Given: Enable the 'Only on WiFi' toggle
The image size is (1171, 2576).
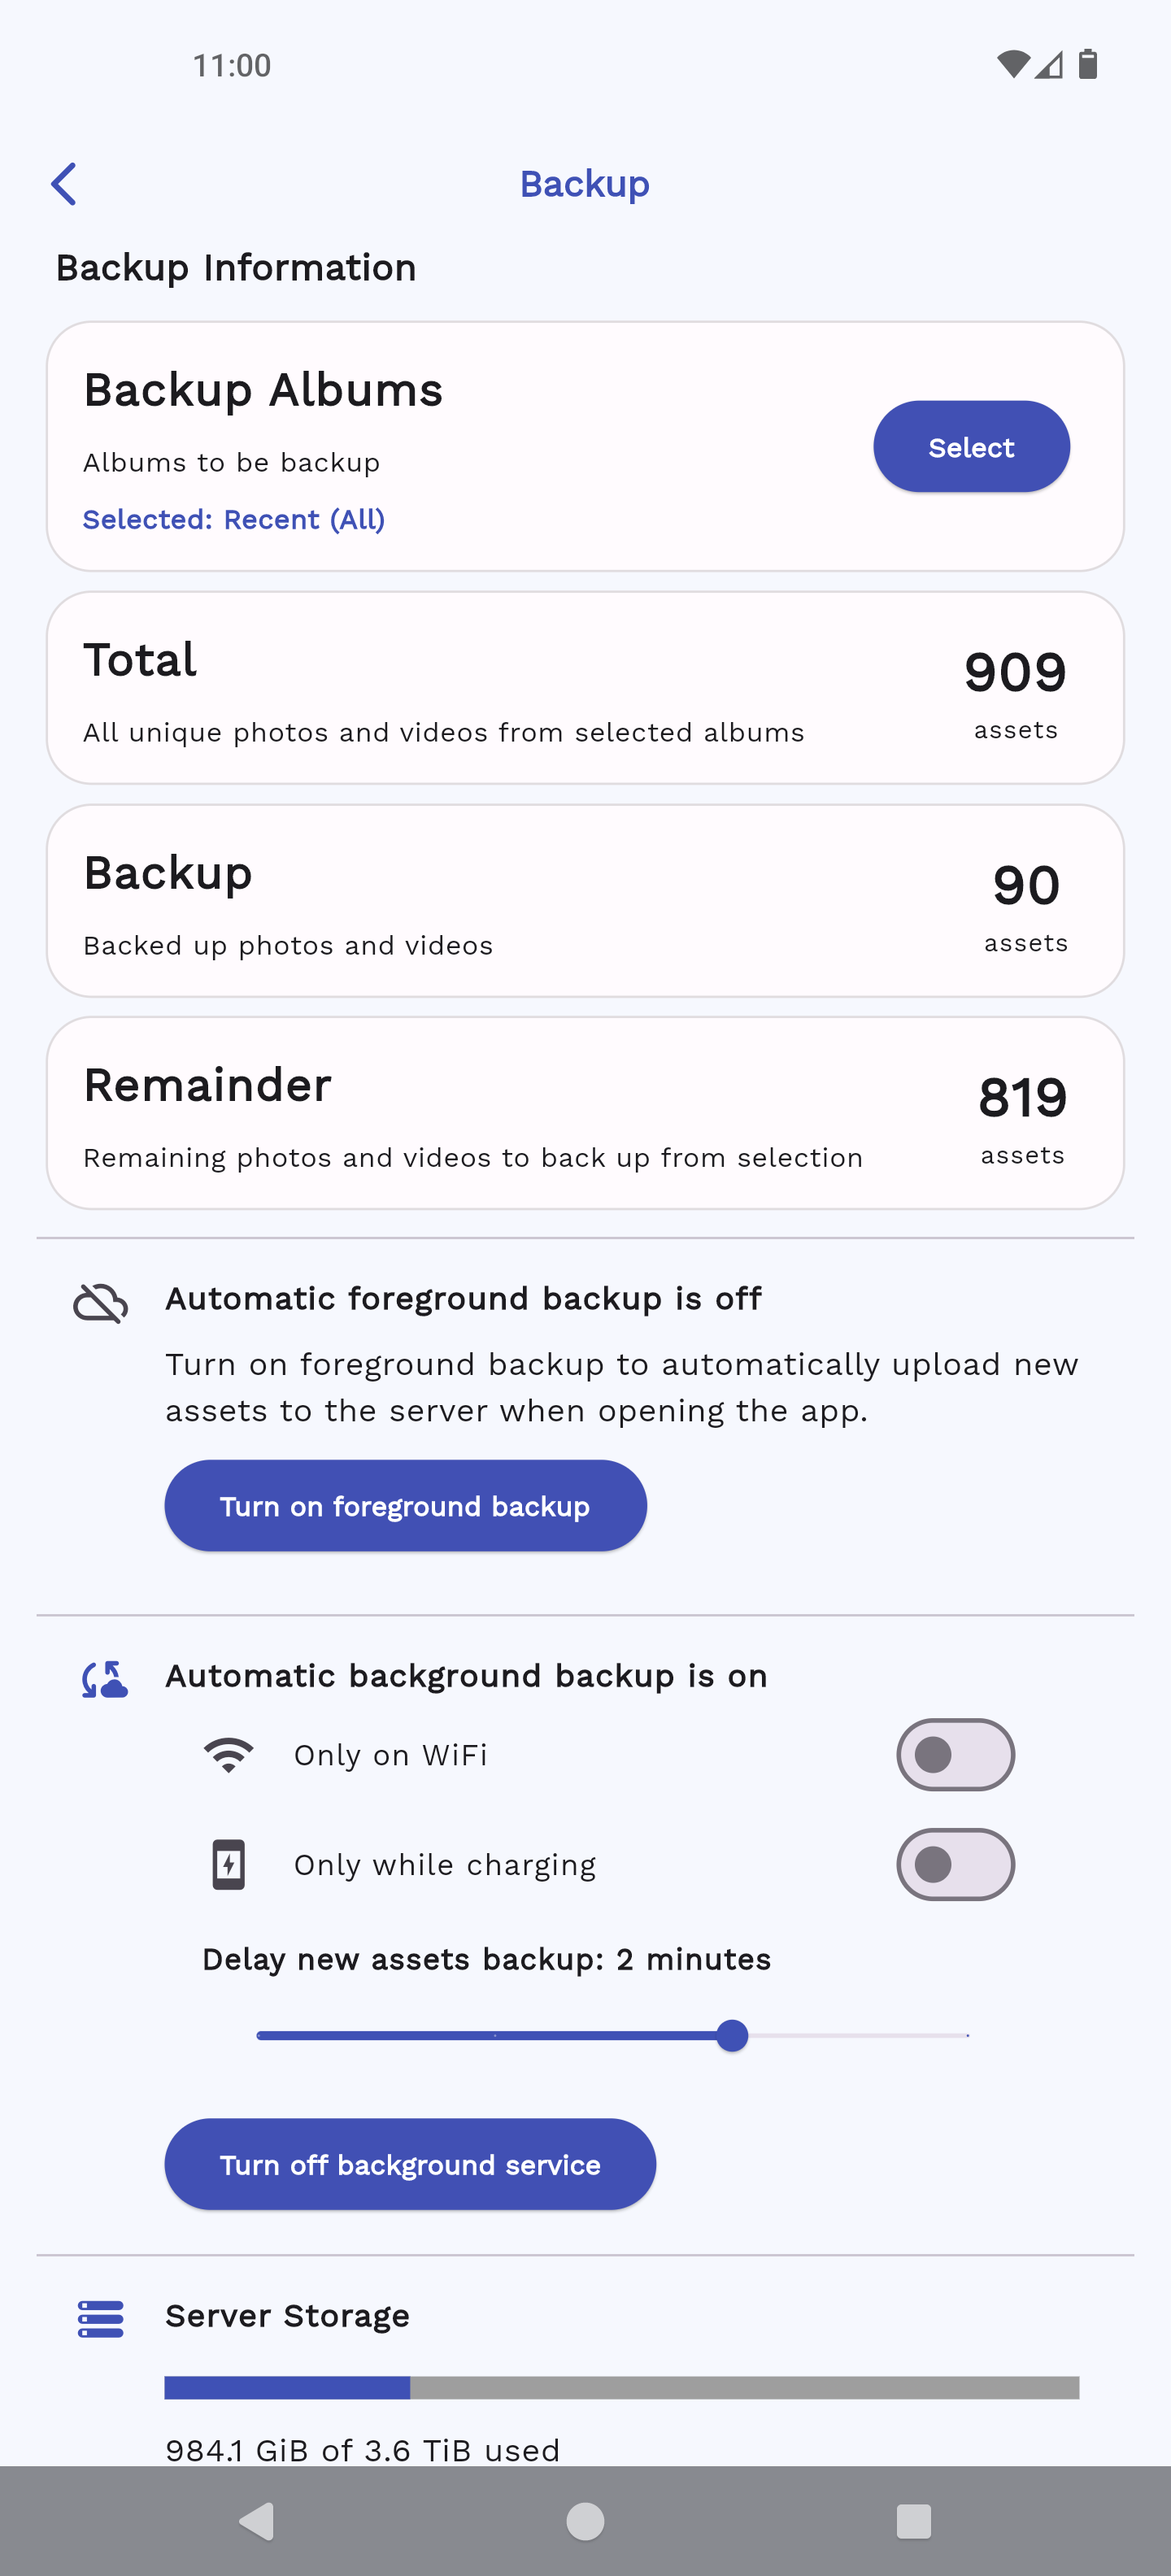Looking at the screenshot, I should click(x=954, y=1754).
